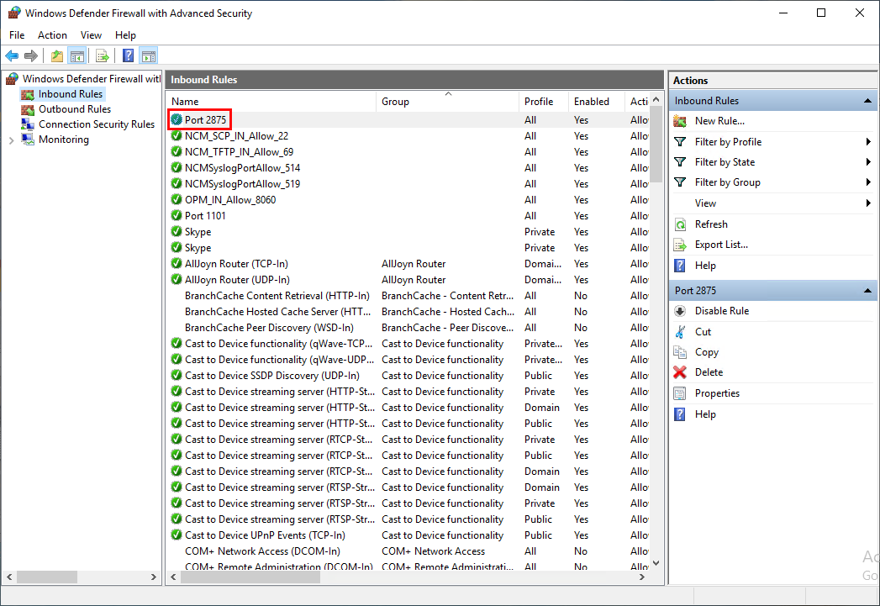Go up one level using the folder icon
This screenshot has width=880, height=606.
pos(56,55)
